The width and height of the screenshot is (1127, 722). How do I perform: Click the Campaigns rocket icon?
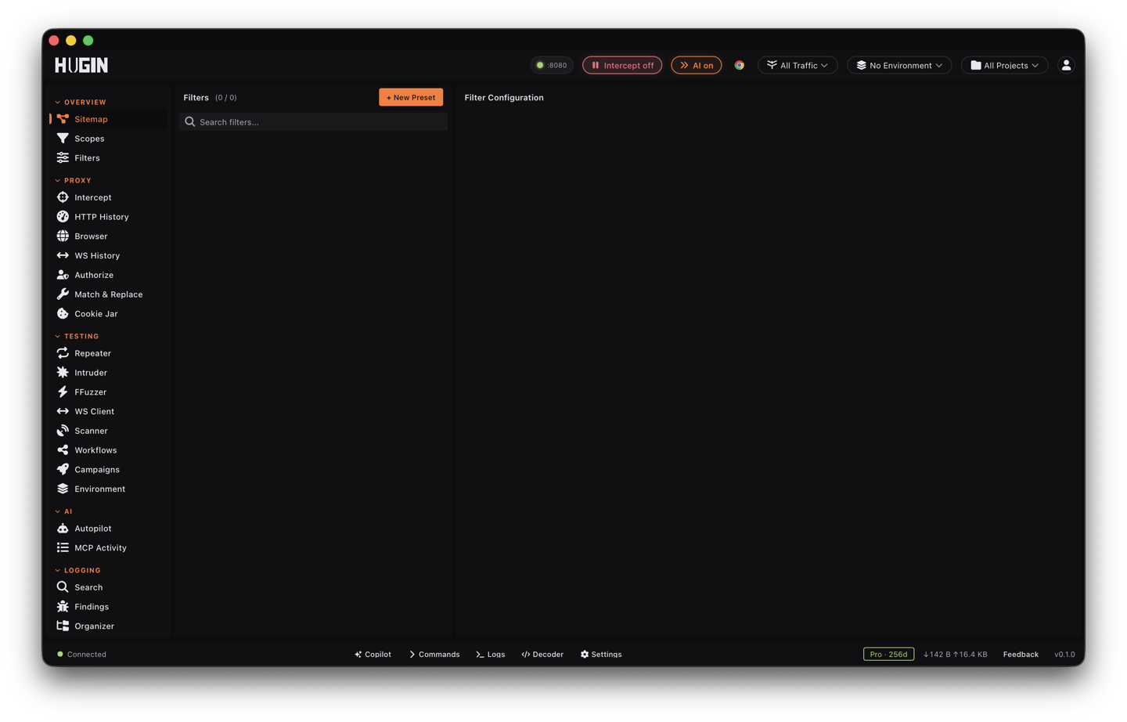click(x=63, y=470)
